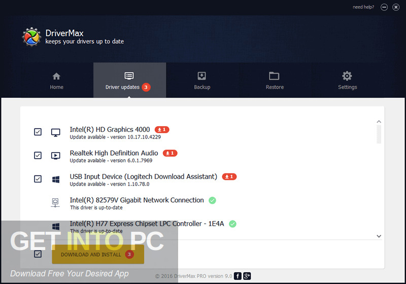This screenshot has height=284, width=406.
Task: Click the DriverMax logo icon
Action: point(31,37)
